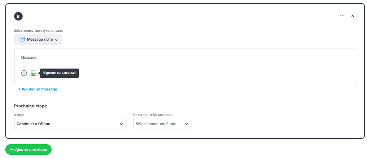Click the Prochaine étape heading
367x159 pixels.
coord(30,106)
